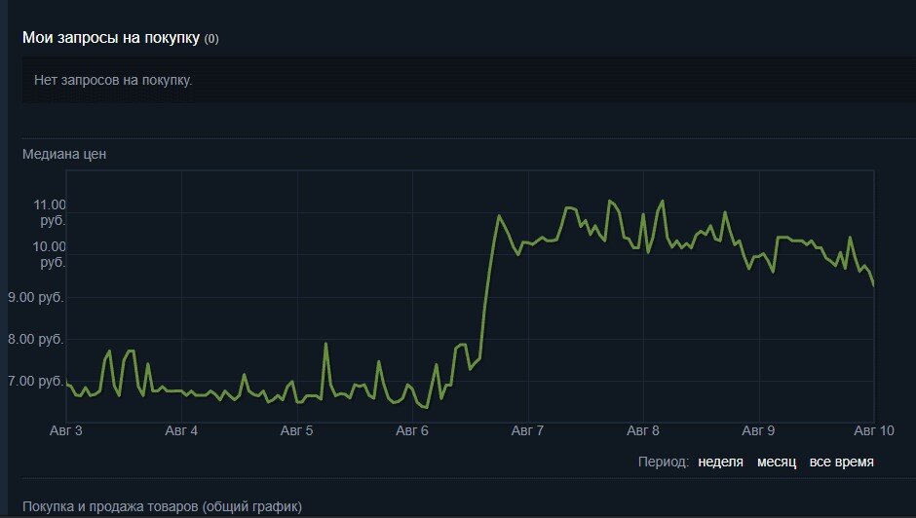Click the 7.00 руб. axis label
916x518 pixels.
coord(36,382)
